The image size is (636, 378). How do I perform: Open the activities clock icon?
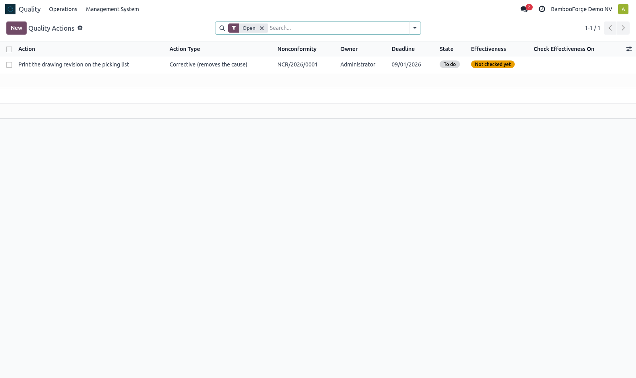pyautogui.click(x=542, y=9)
